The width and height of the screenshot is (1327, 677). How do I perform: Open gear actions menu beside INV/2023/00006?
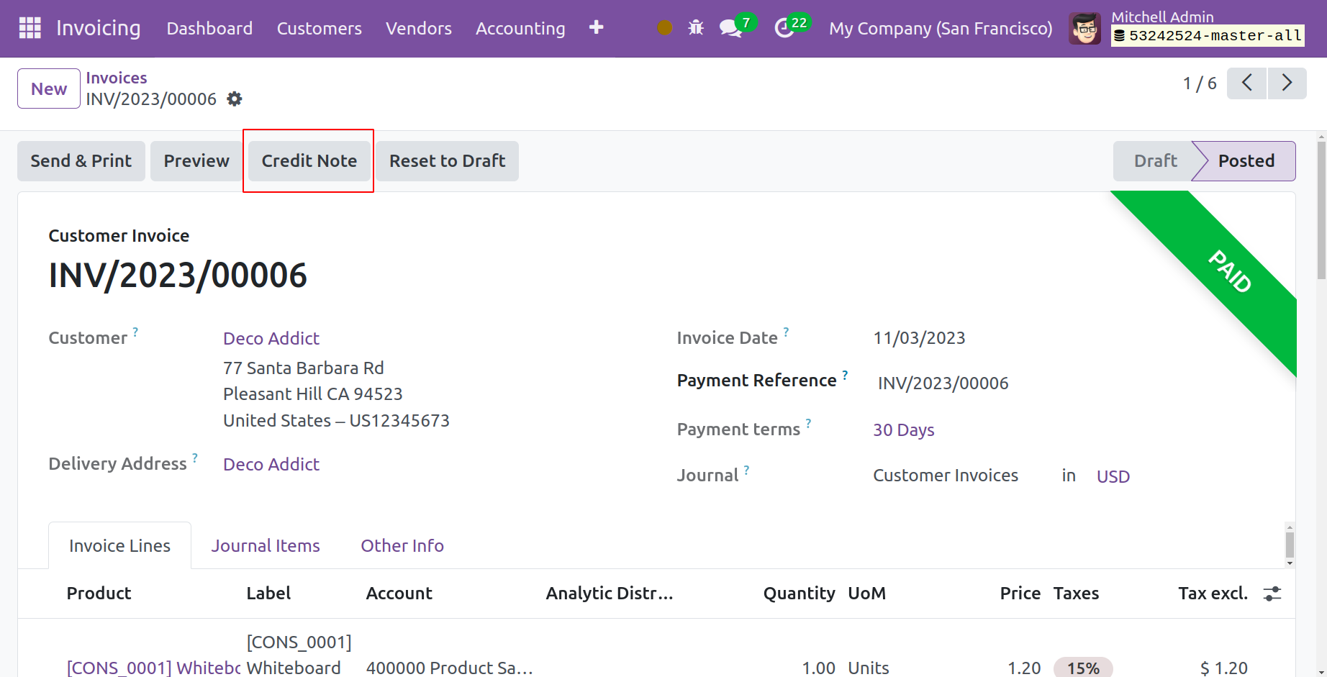[235, 99]
